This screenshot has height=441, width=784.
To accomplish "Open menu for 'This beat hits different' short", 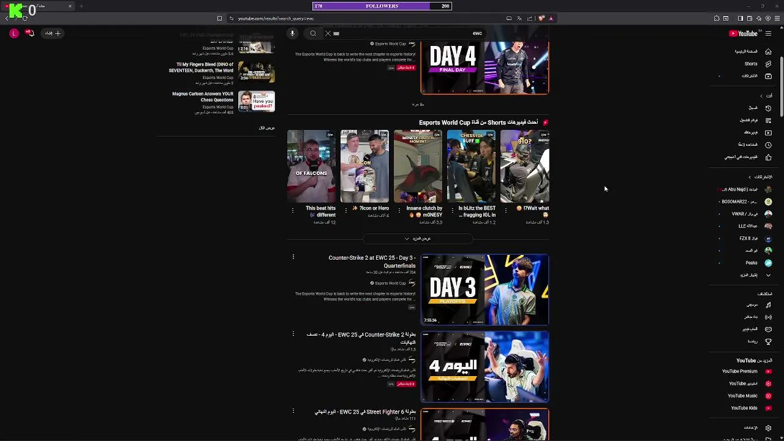I will pyautogui.click(x=292, y=211).
